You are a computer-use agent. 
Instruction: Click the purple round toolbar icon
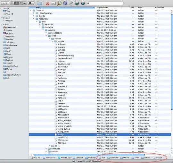(65, 3)
